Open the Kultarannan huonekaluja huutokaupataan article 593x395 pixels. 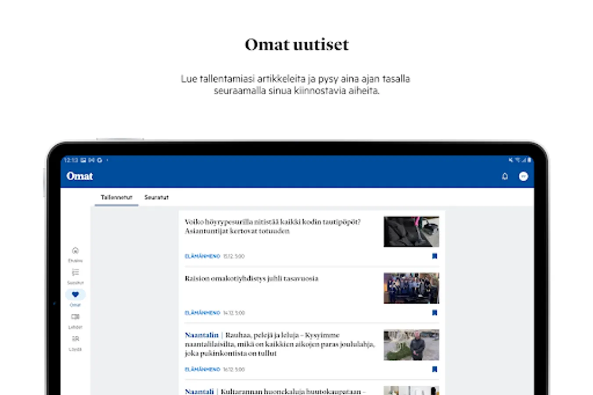tap(277, 391)
